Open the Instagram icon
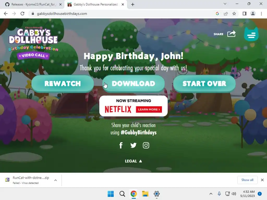This screenshot has width=267, height=200. click(x=146, y=145)
